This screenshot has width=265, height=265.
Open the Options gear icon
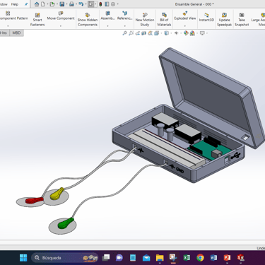point(113,4)
